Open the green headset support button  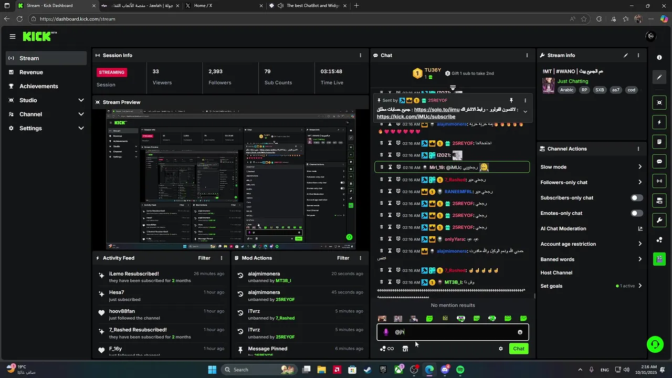(655, 344)
